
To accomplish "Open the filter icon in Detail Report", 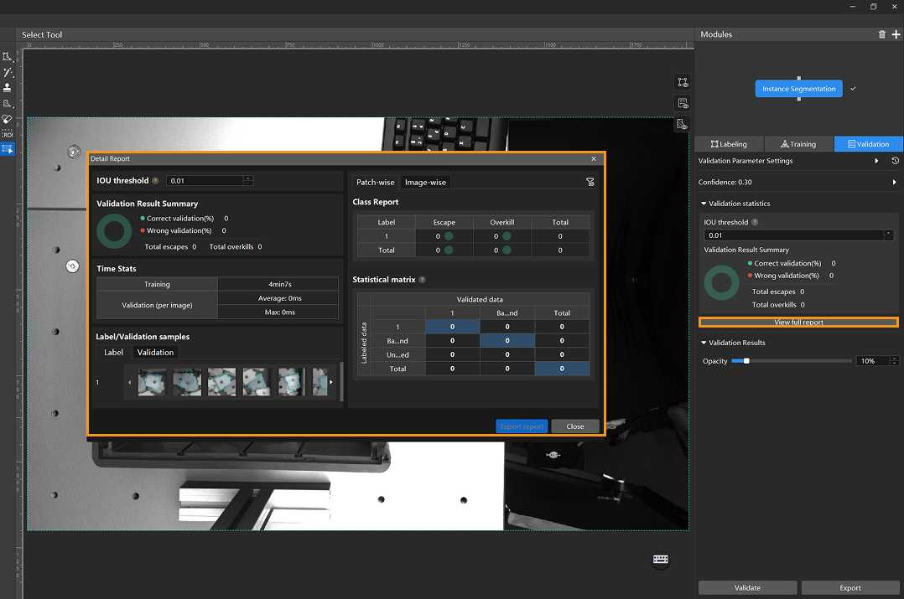I will point(590,182).
